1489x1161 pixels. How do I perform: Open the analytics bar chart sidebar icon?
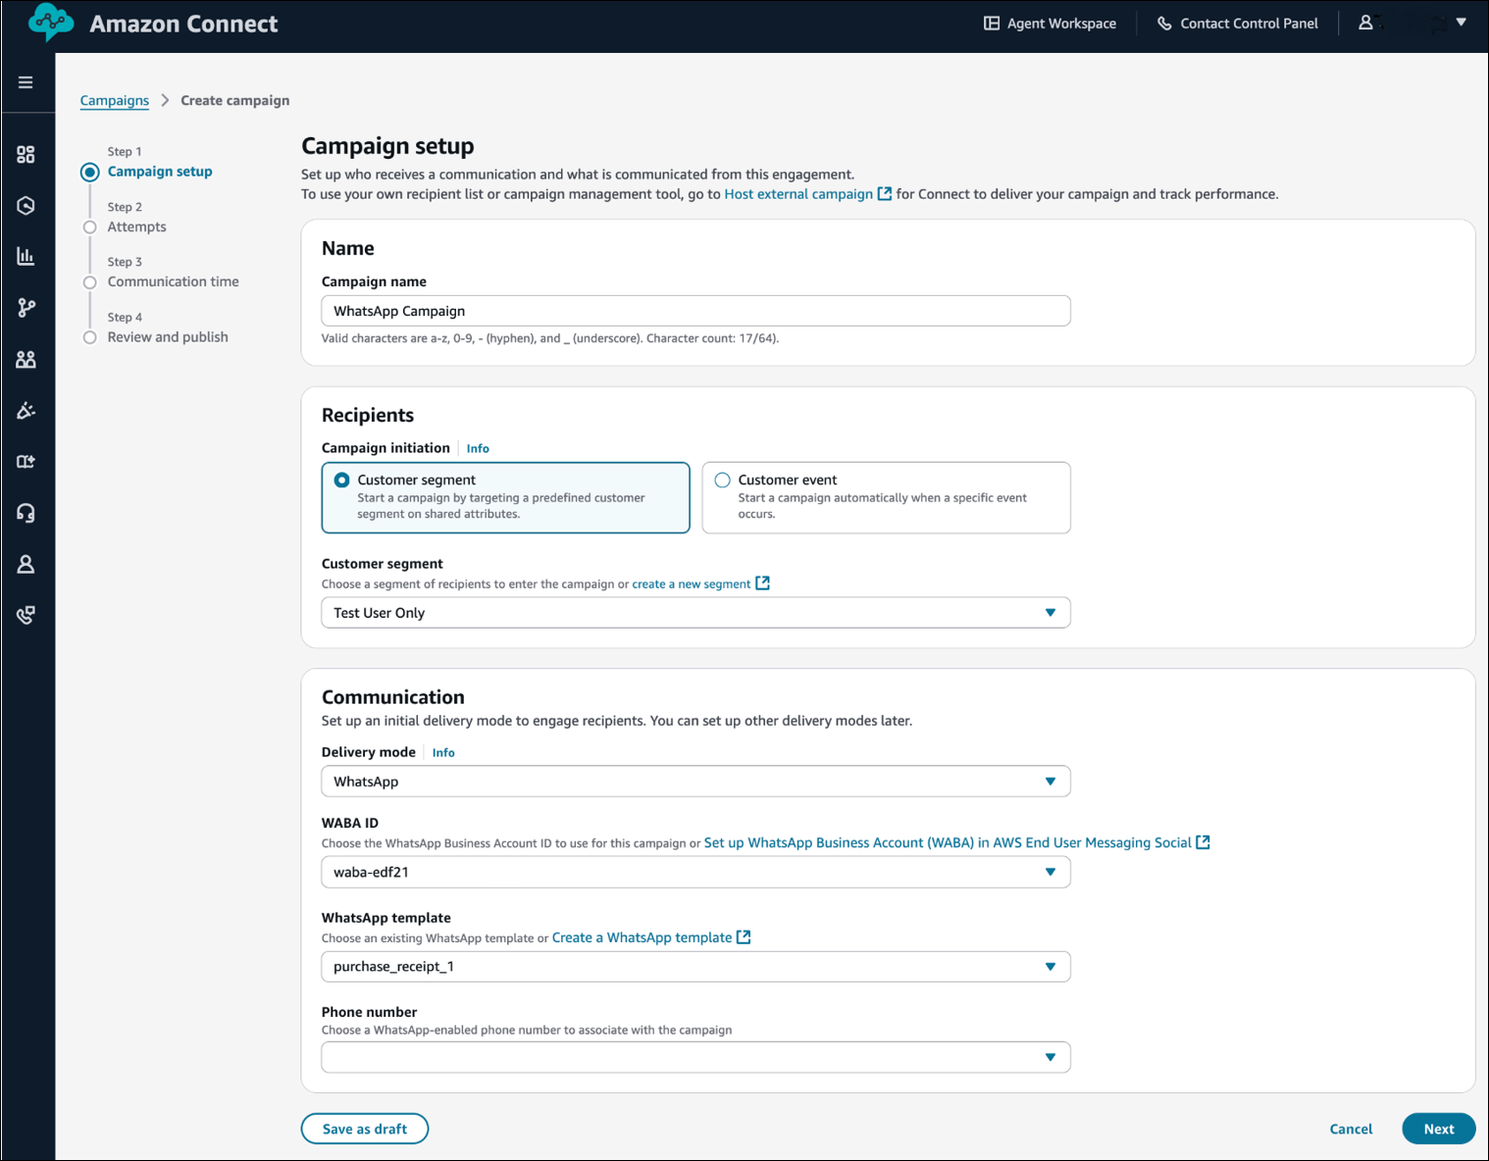[26, 257]
